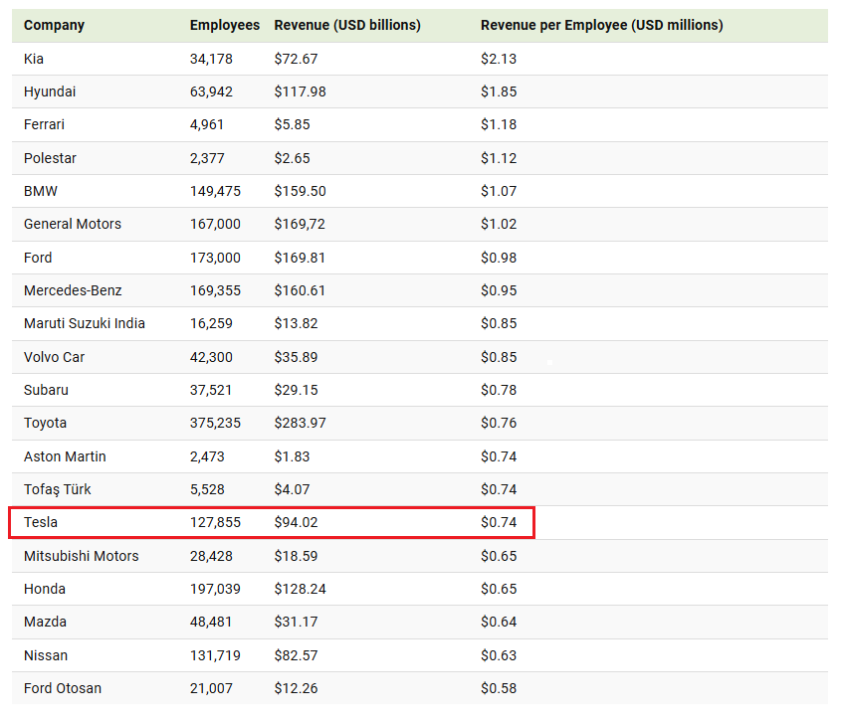845x720 pixels.
Task: Click the company name "Hyundai"
Action: click(x=50, y=92)
